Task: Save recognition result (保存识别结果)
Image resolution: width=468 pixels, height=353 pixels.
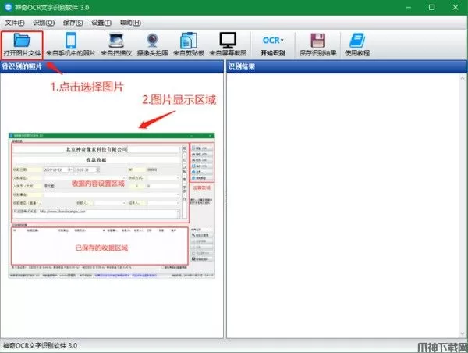Action: pyautogui.click(x=318, y=45)
